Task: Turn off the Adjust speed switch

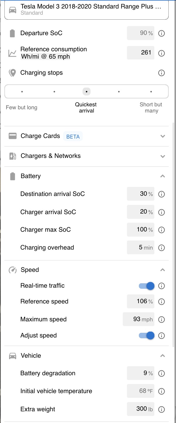Action: [x=147, y=335]
